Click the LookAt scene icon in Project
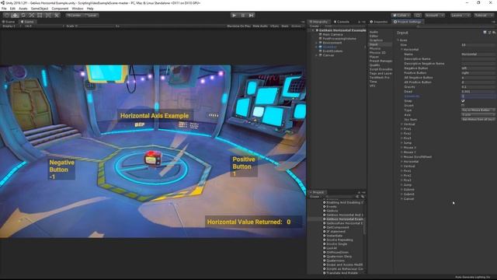This screenshot has height=280, width=497. [x=325, y=248]
